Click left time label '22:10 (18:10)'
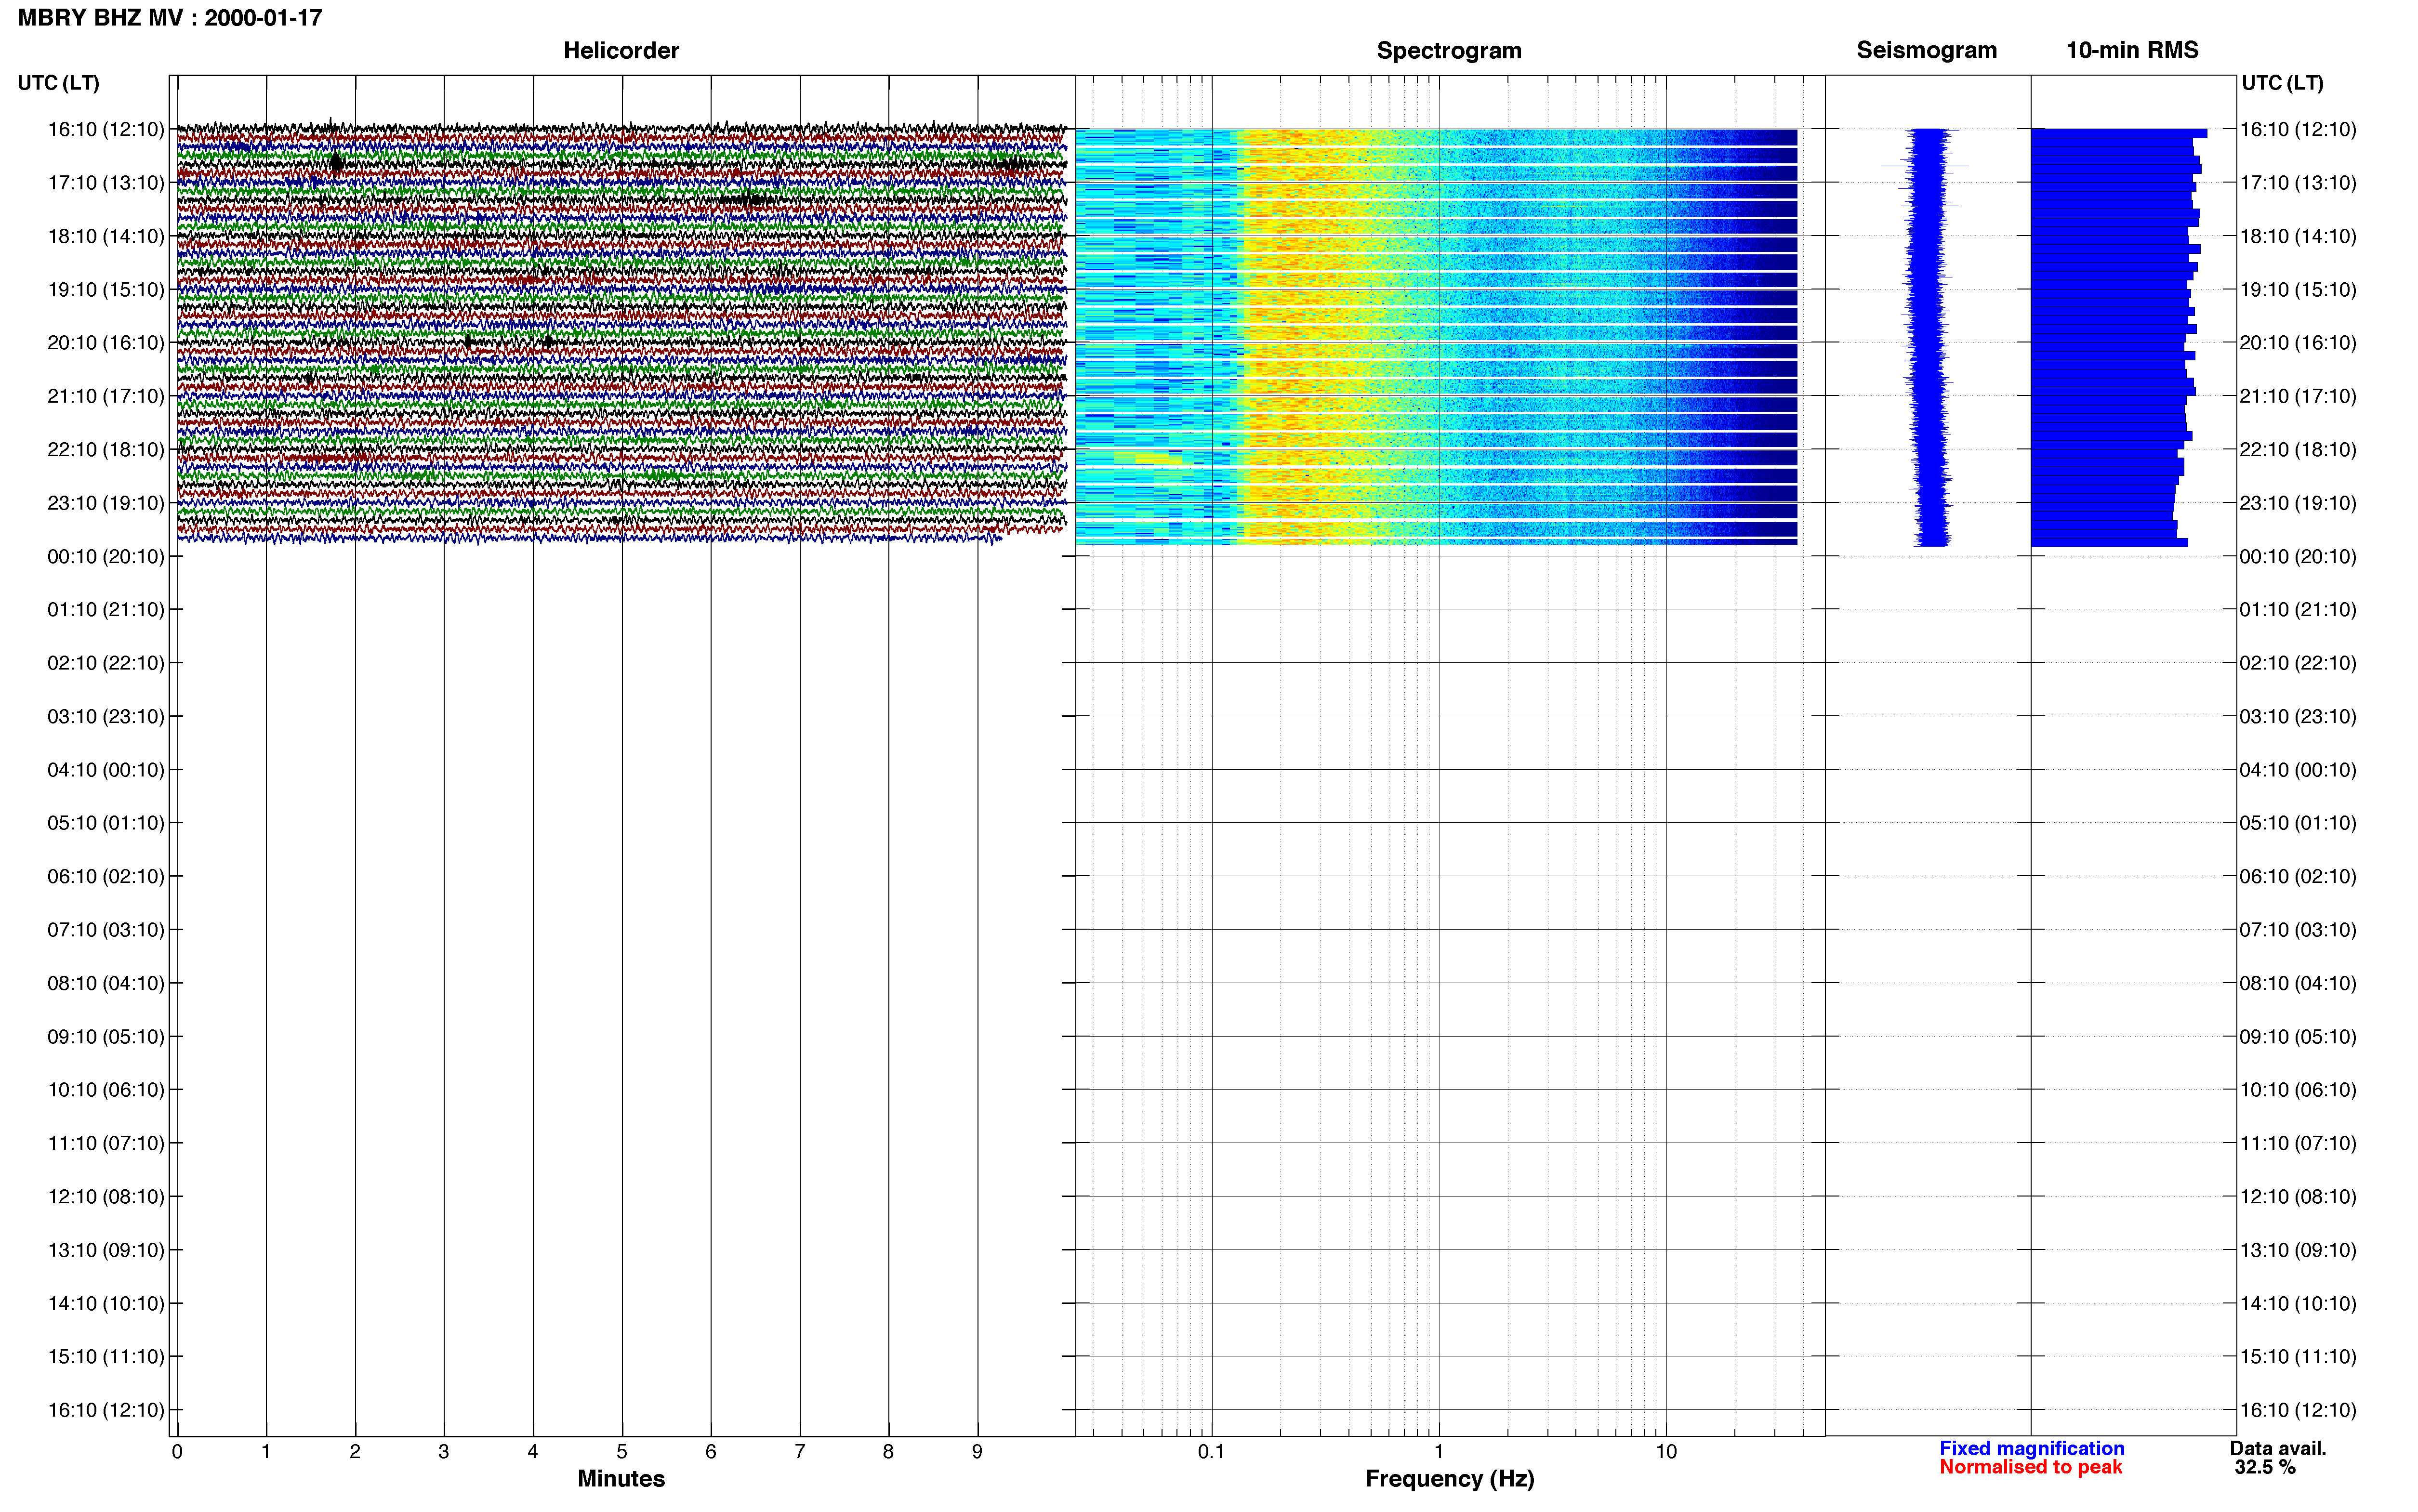The image size is (2418, 1512). (x=106, y=450)
